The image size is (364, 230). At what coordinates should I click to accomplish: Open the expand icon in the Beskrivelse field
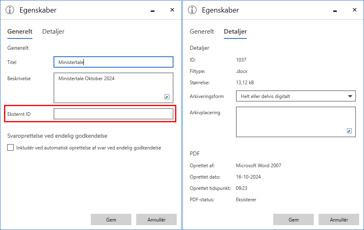click(167, 97)
